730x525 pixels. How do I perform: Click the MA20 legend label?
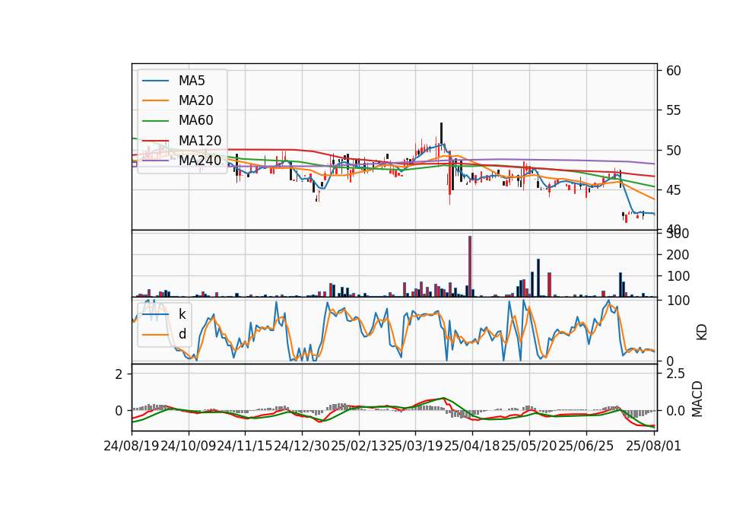195,100
